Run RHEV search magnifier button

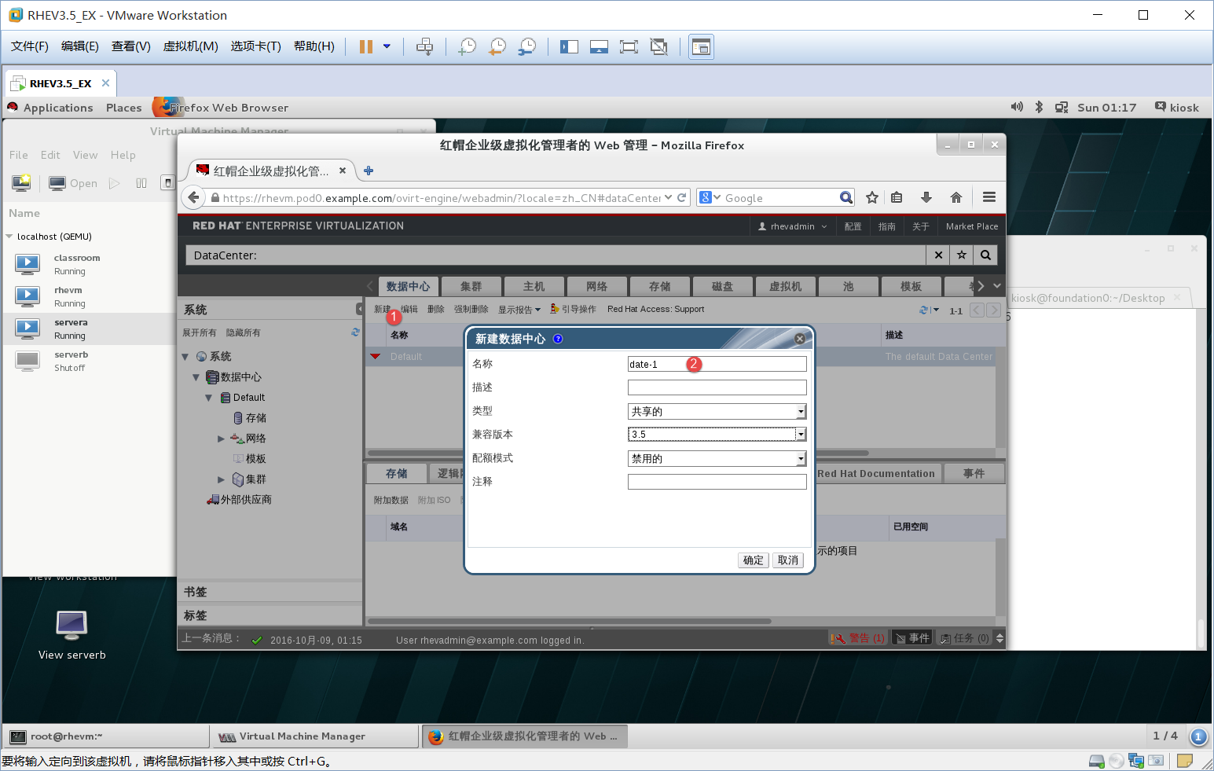coord(985,255)
